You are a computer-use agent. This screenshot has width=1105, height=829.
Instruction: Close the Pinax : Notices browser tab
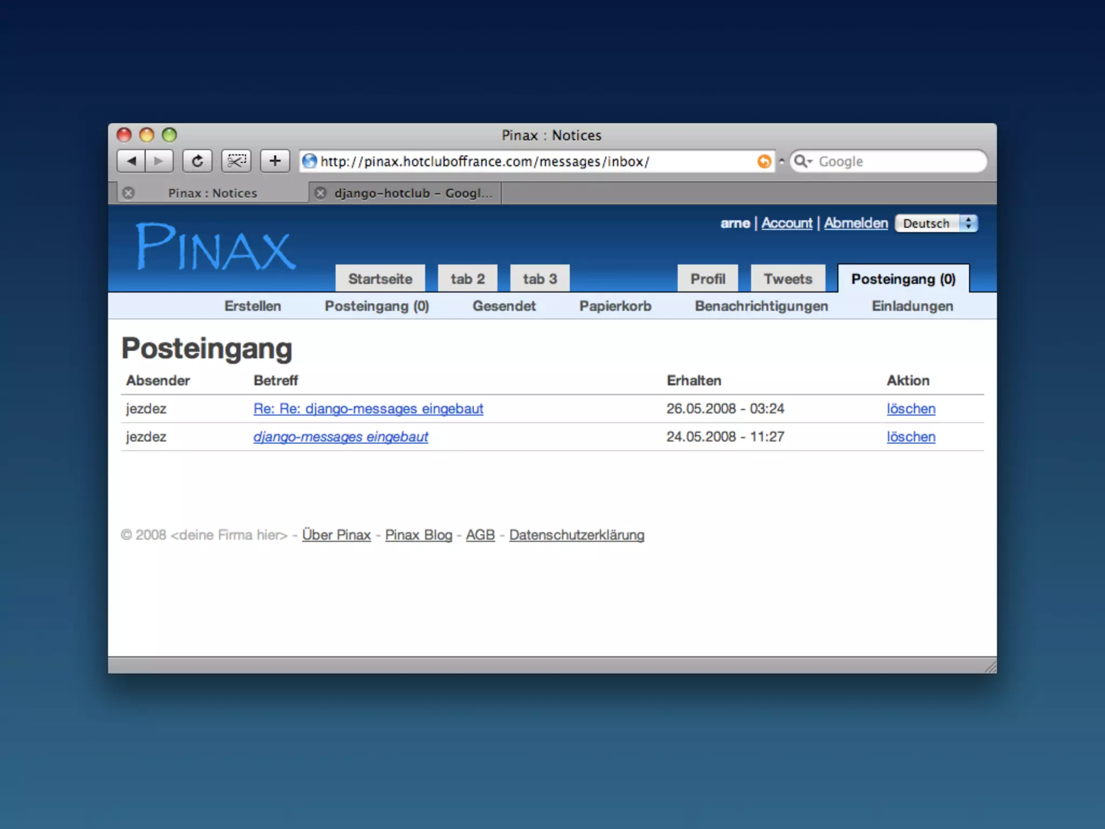click(128, 193)
